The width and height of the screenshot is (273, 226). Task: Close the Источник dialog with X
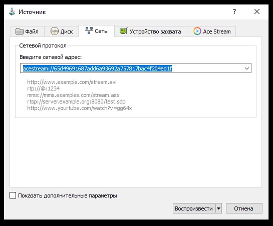pyautogui.click(x=257, y=11)
